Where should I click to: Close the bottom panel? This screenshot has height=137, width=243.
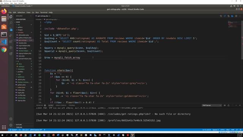coord(240,105)
